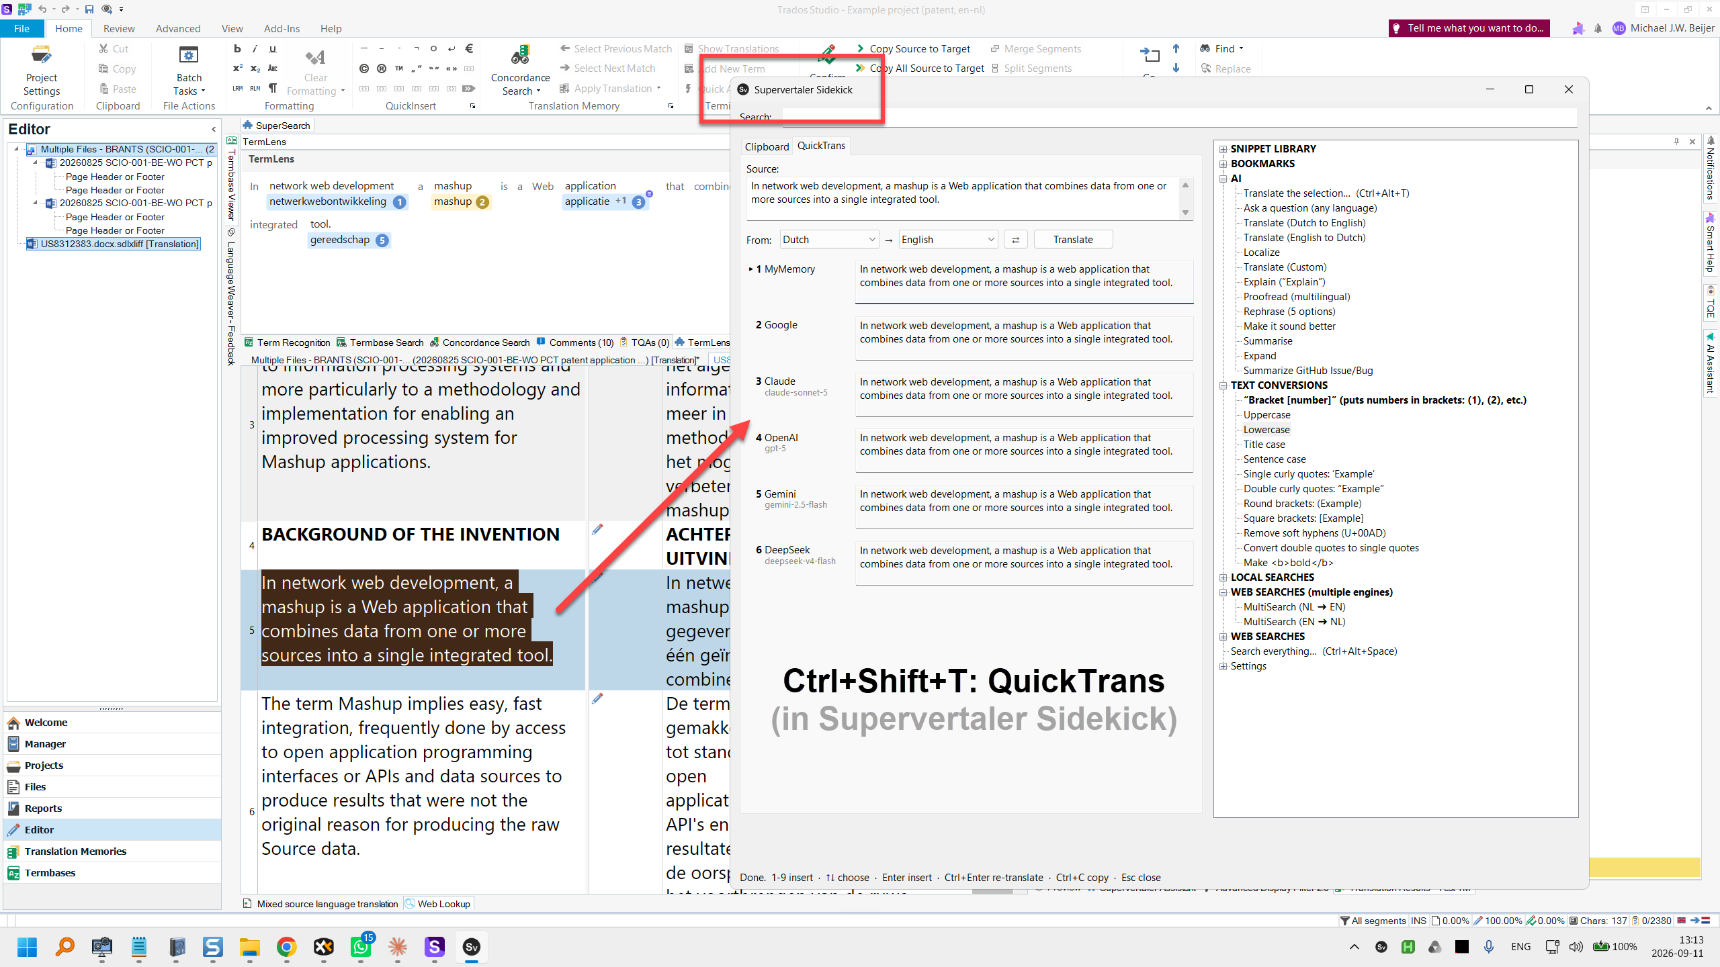Click the Web Lookup tab
This screenshot has width=1720, height=967.
[438, 904]
